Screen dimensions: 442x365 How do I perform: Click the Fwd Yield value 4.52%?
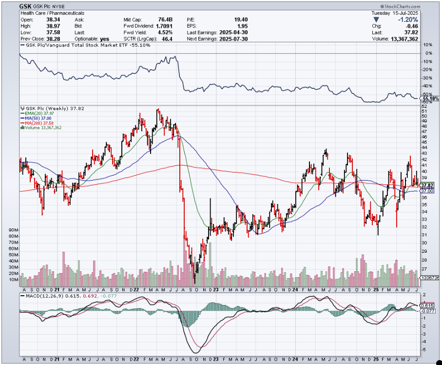point(165,33)
